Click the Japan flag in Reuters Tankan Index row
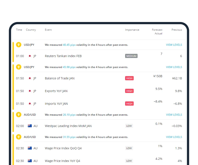This screenshot has height=165, width=198. (30, 56)
